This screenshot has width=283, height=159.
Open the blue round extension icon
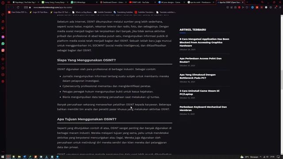(x=252, y=8)
